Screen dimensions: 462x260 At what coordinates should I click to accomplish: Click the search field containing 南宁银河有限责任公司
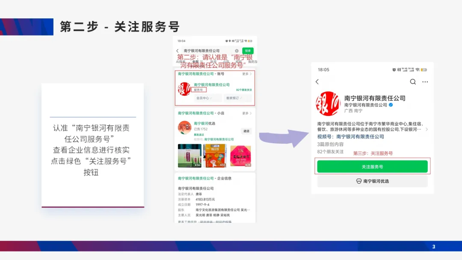point(211,51)
